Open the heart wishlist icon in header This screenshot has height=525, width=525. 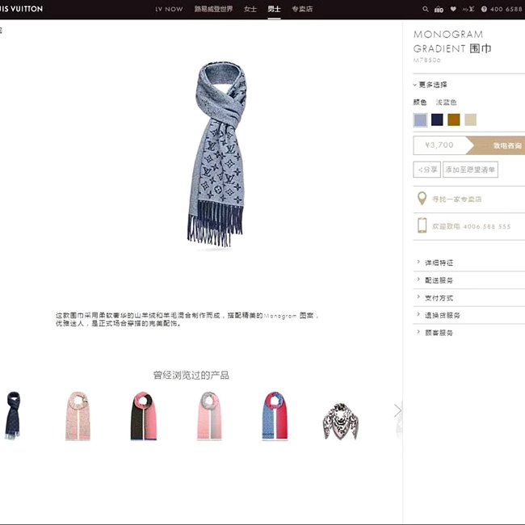[453, 9]
